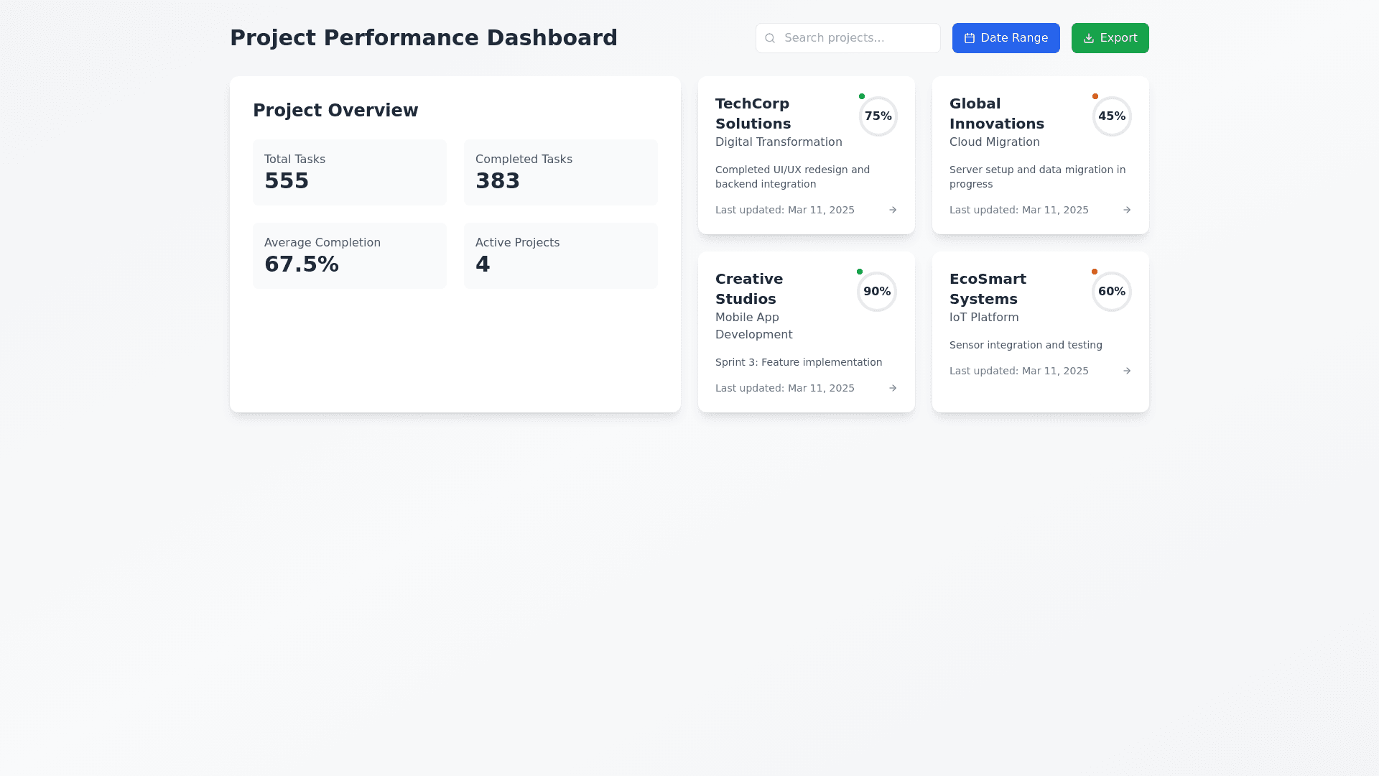This screenshot has width=1379, height=776.
Task: Click the calendar icon on Date Range
Action: coord(970,38)
